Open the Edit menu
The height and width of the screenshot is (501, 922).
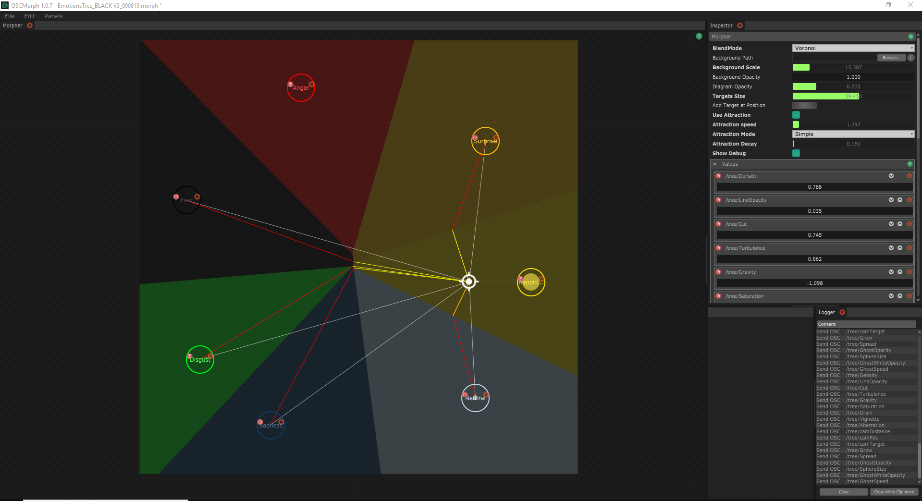[x=29, y=16]
